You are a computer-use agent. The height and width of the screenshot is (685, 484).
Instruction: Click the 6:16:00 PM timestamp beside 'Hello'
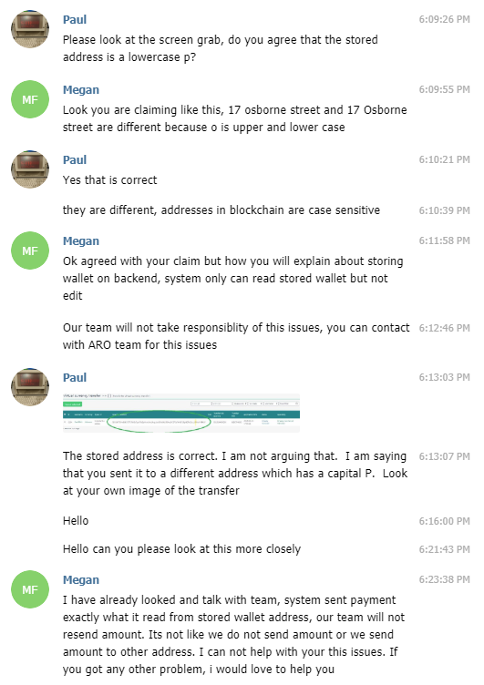444,521
